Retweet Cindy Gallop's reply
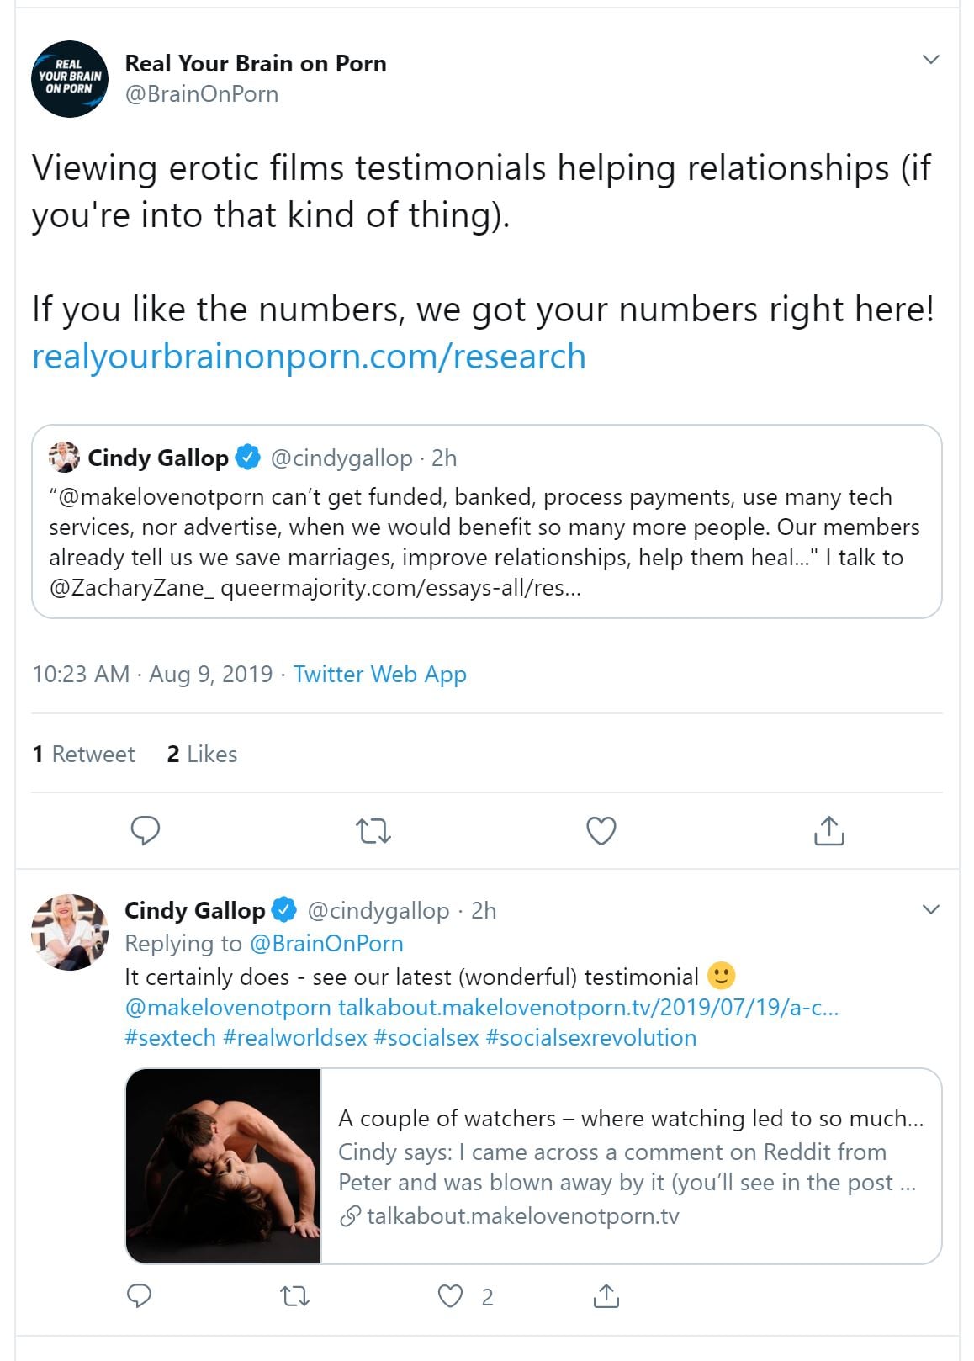The width and height of the screenshot is (974, 1361). pos(294,1296)
